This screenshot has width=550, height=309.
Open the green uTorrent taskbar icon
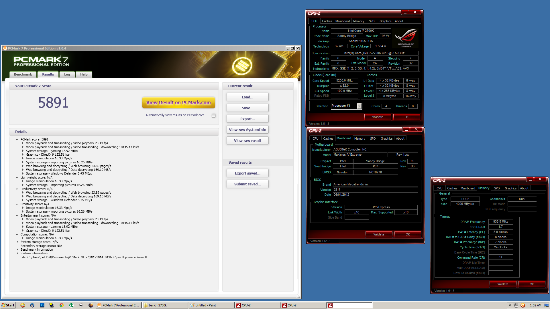click(x=71, y=305)
